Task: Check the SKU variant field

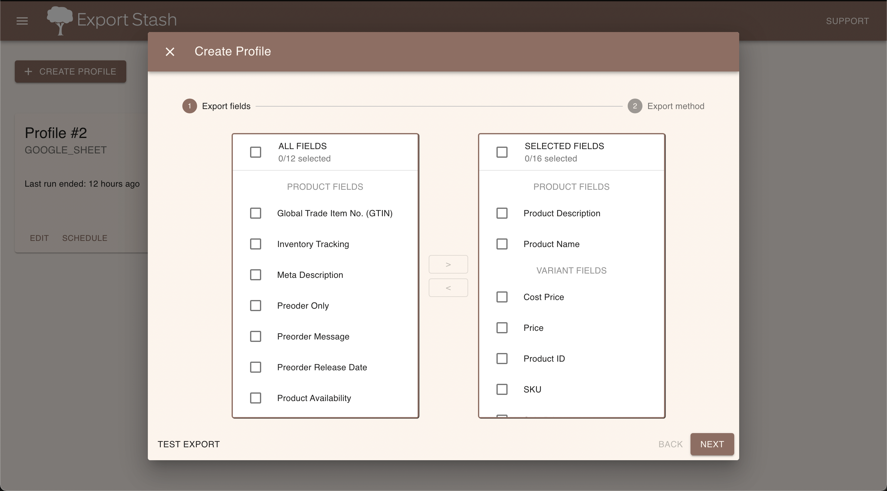Action: (502, 389)
